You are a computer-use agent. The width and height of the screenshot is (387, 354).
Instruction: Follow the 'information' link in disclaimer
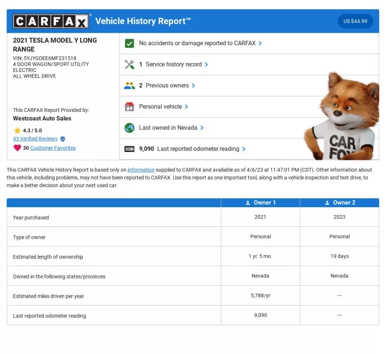point(141,170)
